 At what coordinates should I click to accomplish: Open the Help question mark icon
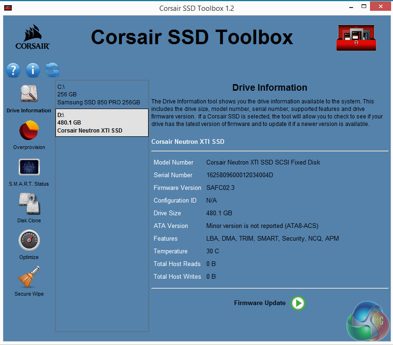pos(13,70)
